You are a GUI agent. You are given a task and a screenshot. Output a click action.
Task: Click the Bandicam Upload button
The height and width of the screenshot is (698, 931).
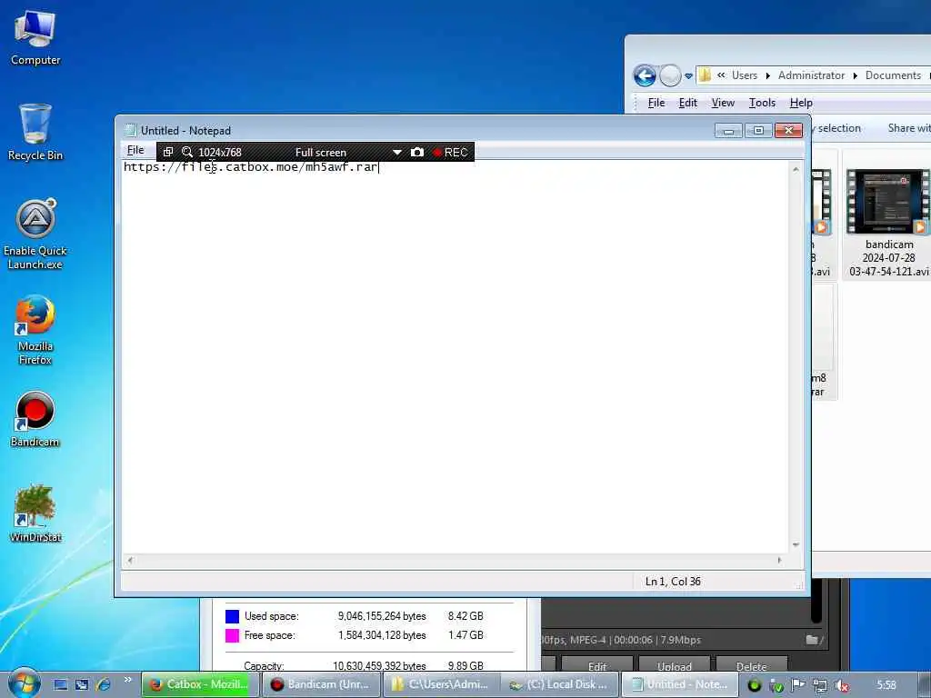click(x=674, y=666)
